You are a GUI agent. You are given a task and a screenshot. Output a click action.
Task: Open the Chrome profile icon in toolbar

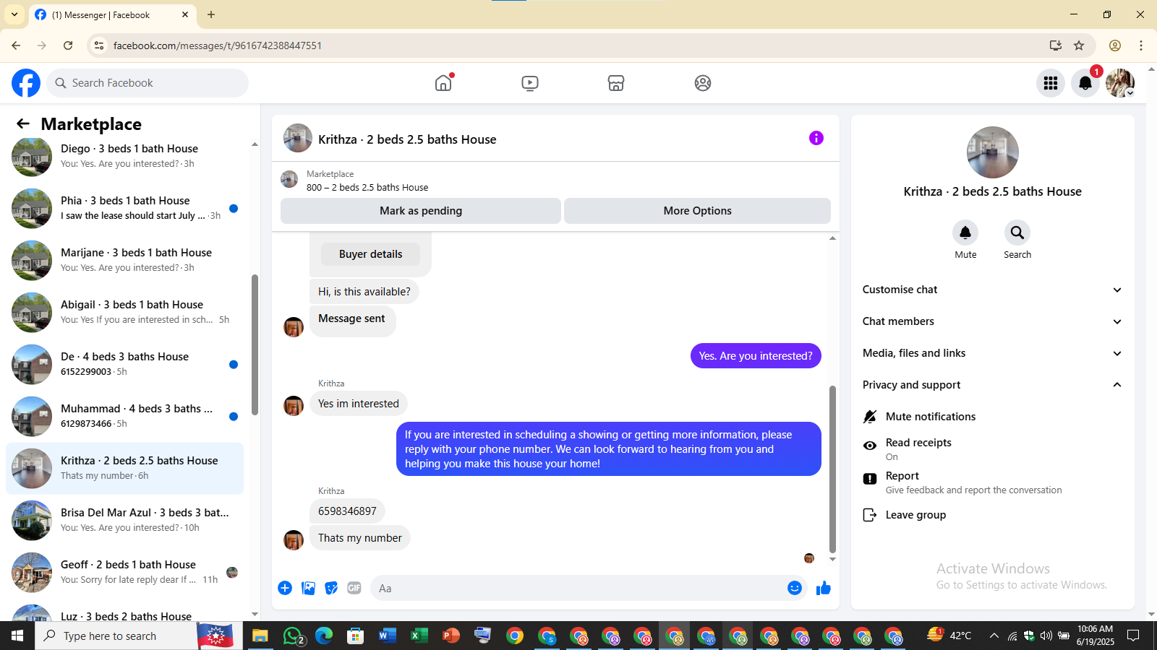click(x=1115, y=45)
